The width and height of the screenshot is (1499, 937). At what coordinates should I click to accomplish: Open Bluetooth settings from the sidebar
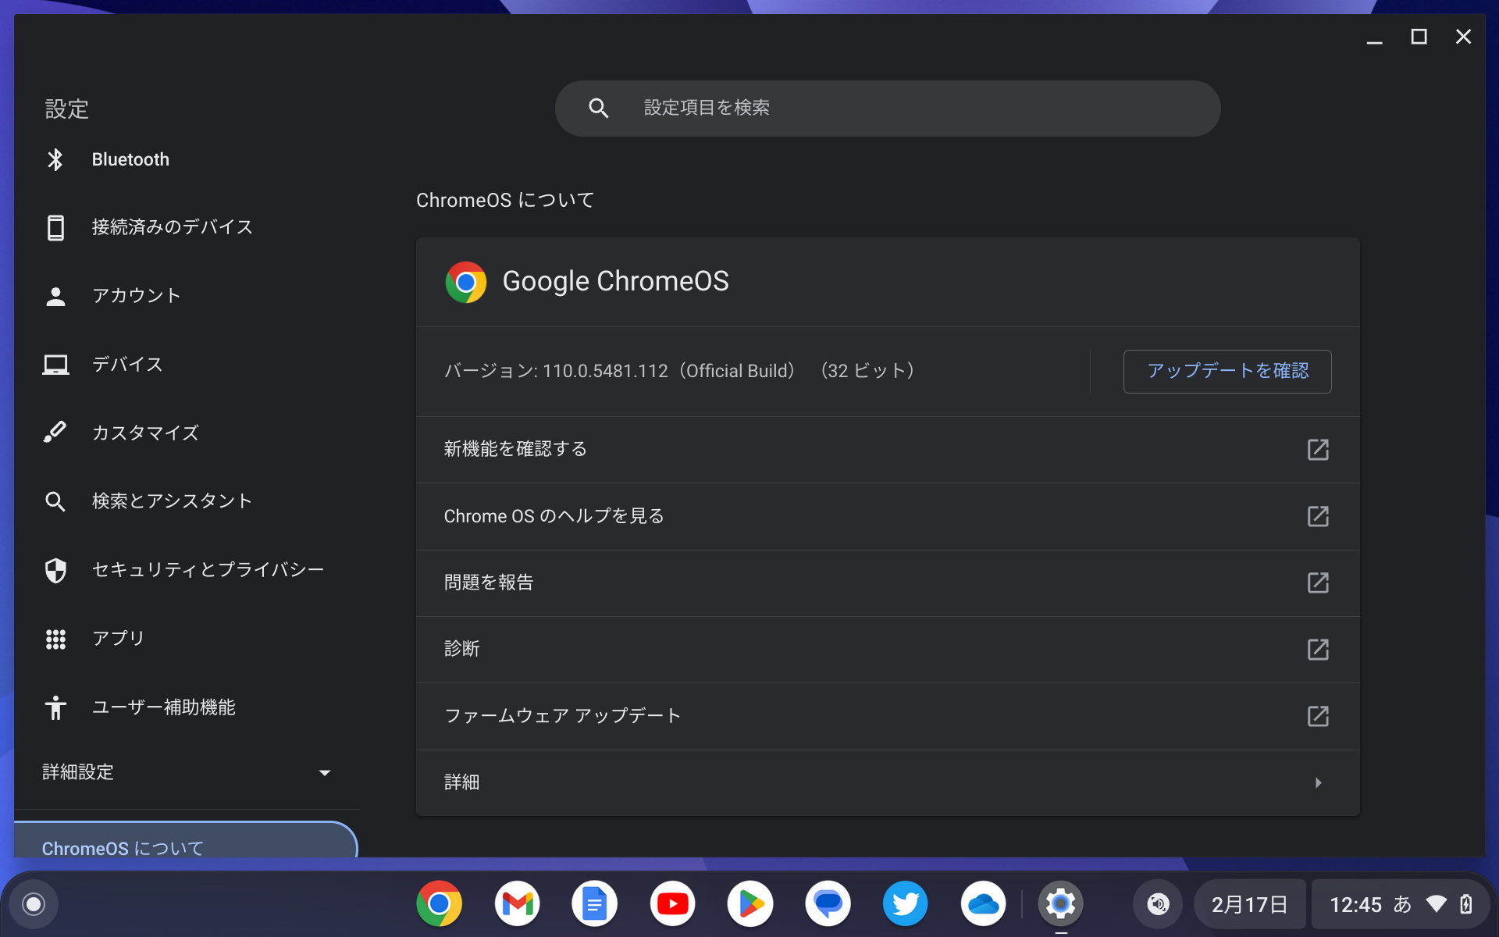pyautogui.click(x=130, y=159)
